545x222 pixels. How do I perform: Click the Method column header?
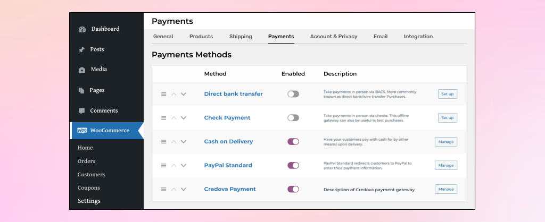pos(215,74)
